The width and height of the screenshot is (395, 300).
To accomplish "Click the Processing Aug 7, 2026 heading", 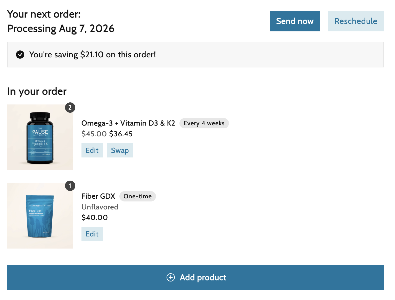I will coord(61,29).
